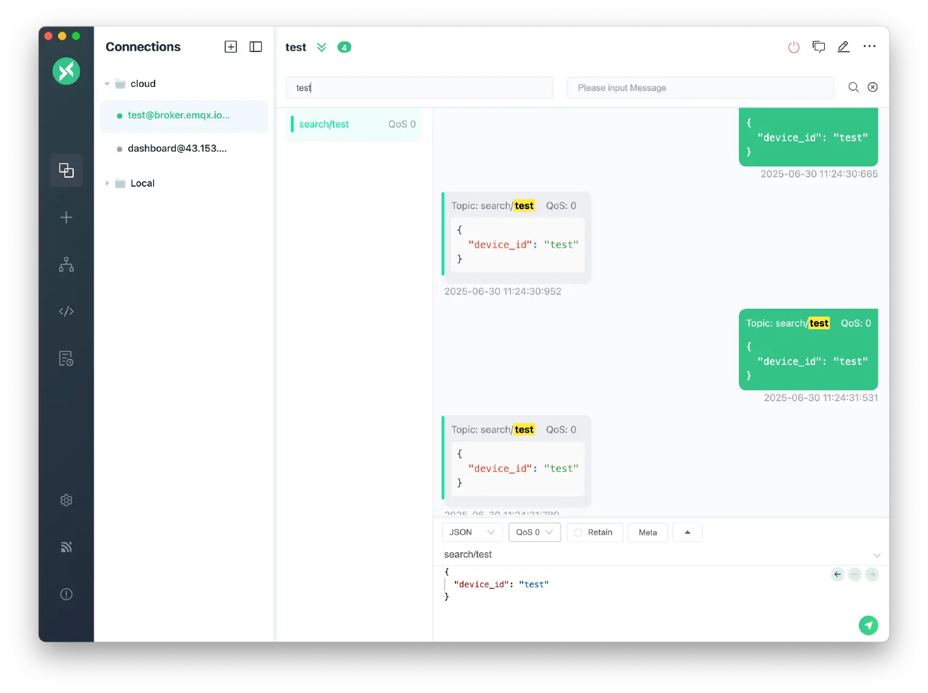Screen dimensions: 928x693
Task: Toggle connections list layout view icon
Action: (256, 47)
